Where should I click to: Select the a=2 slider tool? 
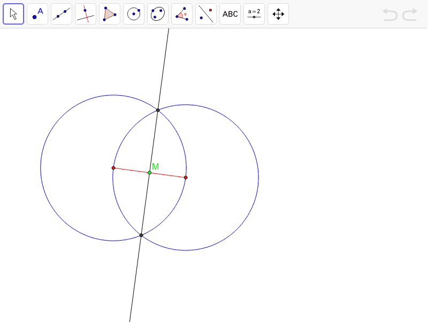(x=254, y=14)
